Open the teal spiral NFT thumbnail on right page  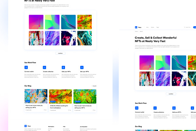point(179,63)
